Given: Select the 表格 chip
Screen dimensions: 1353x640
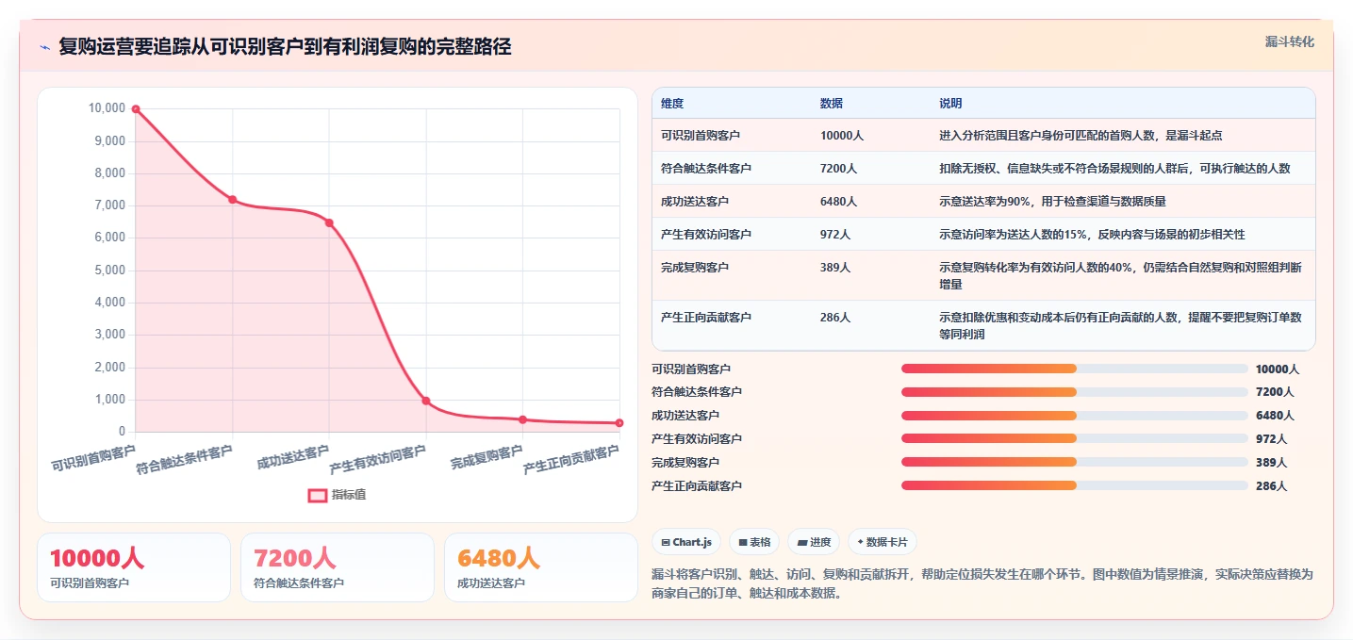Looking at the screenshot, I should coord(754,542).
